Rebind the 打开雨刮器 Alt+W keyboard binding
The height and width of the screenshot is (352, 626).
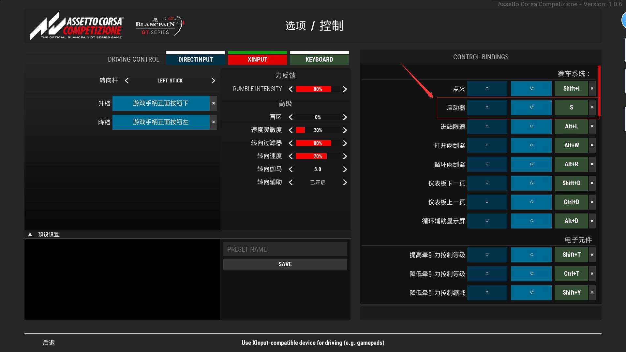point(572,145)
